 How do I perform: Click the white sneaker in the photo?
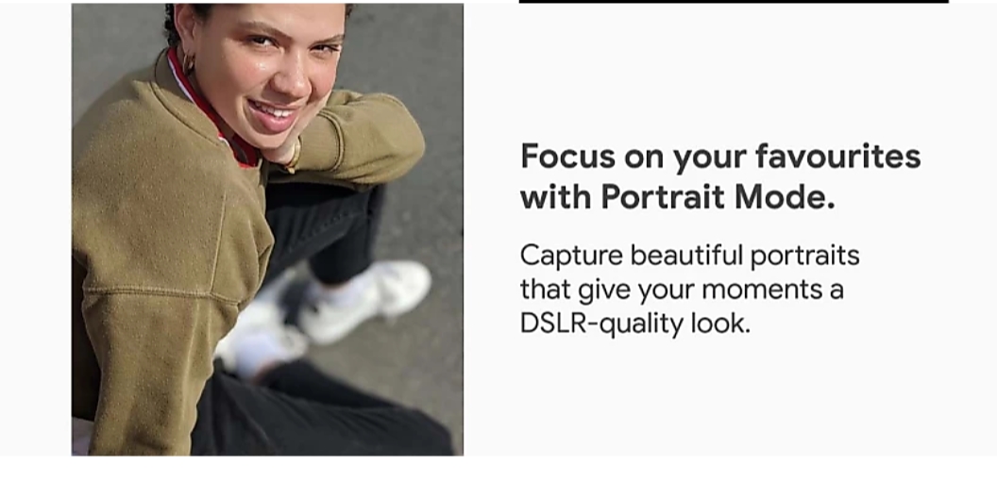click(365, 300)
